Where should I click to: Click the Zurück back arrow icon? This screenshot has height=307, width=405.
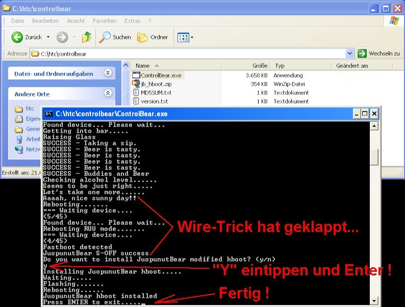[x=17, y=37]
